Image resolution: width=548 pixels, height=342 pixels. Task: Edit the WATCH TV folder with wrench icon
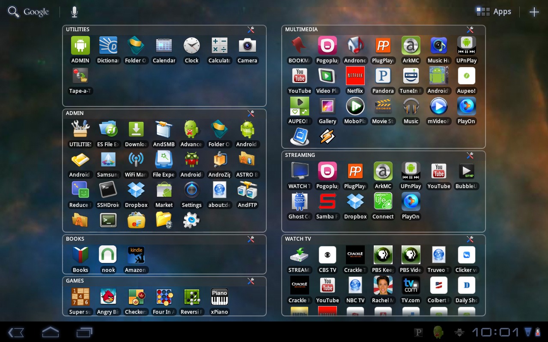point(470,239)
